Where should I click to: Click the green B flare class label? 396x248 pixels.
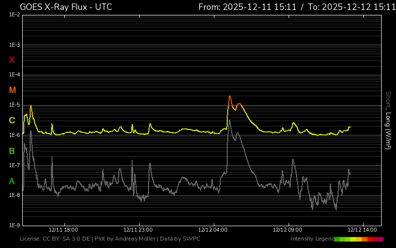click(12, 151)
